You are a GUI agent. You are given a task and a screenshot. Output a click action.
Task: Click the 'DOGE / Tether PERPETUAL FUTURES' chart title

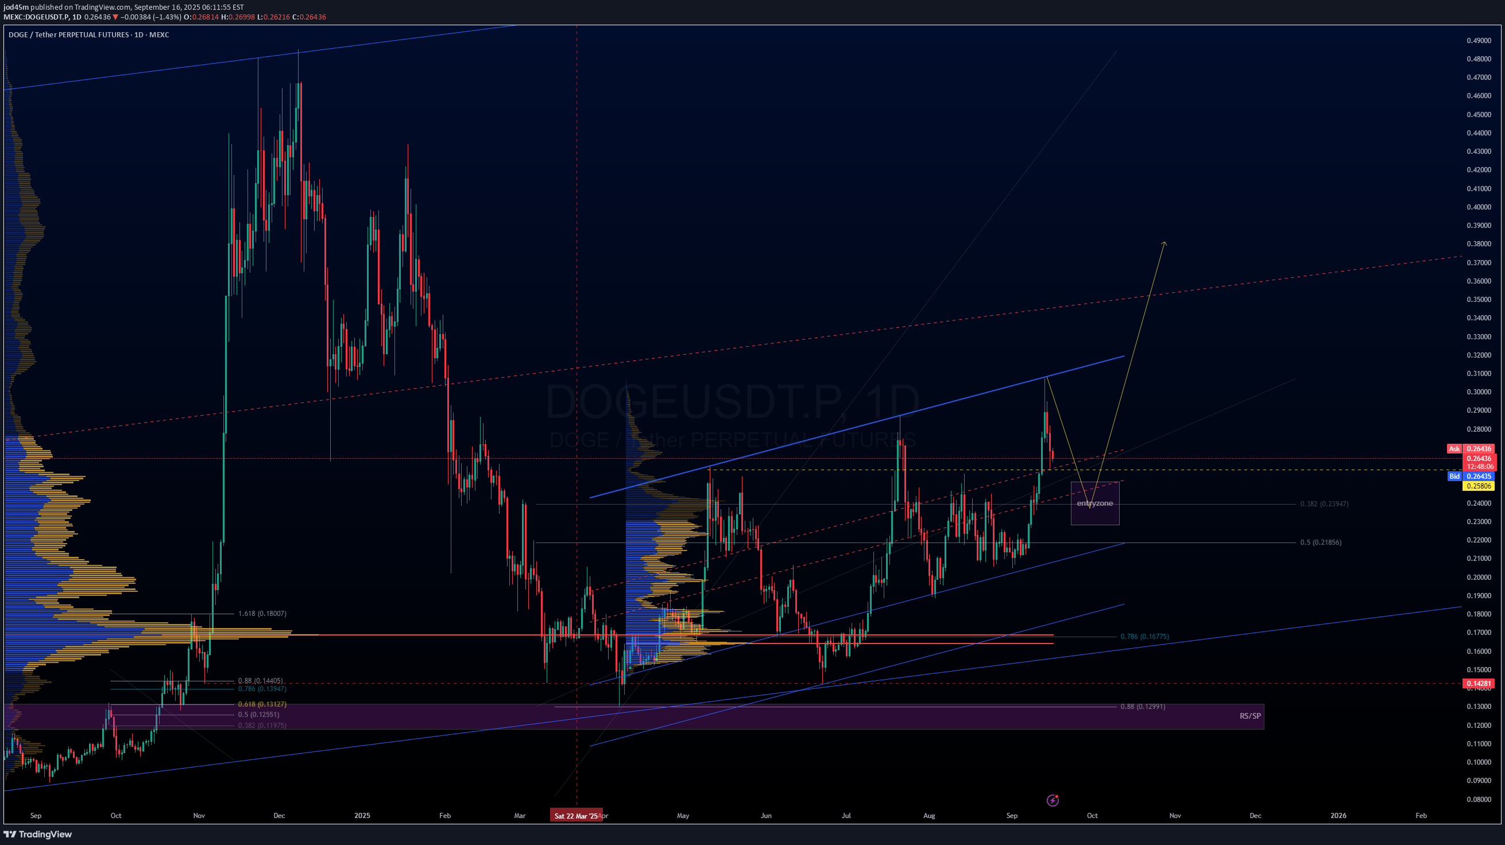pos(69,35)
